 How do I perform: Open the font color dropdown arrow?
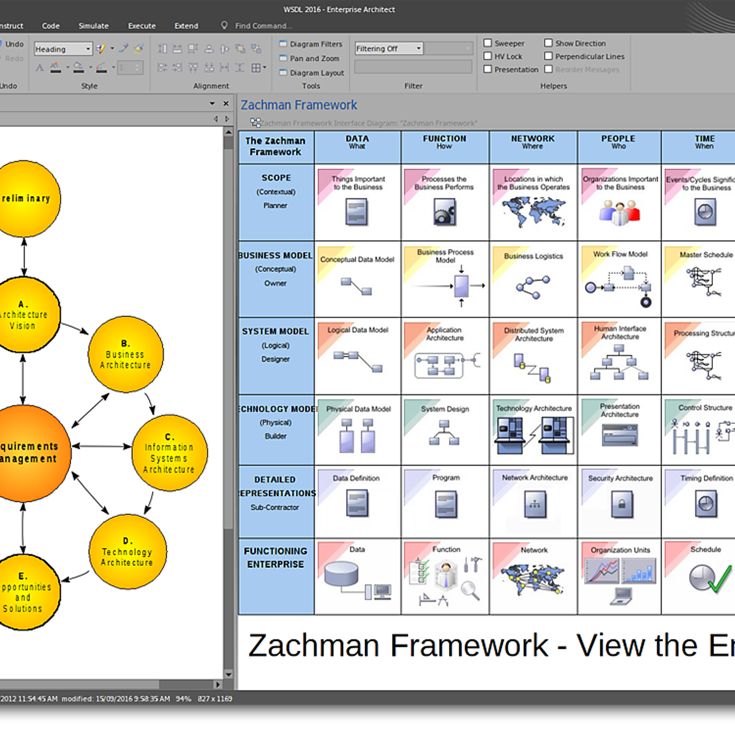(67, 67)
